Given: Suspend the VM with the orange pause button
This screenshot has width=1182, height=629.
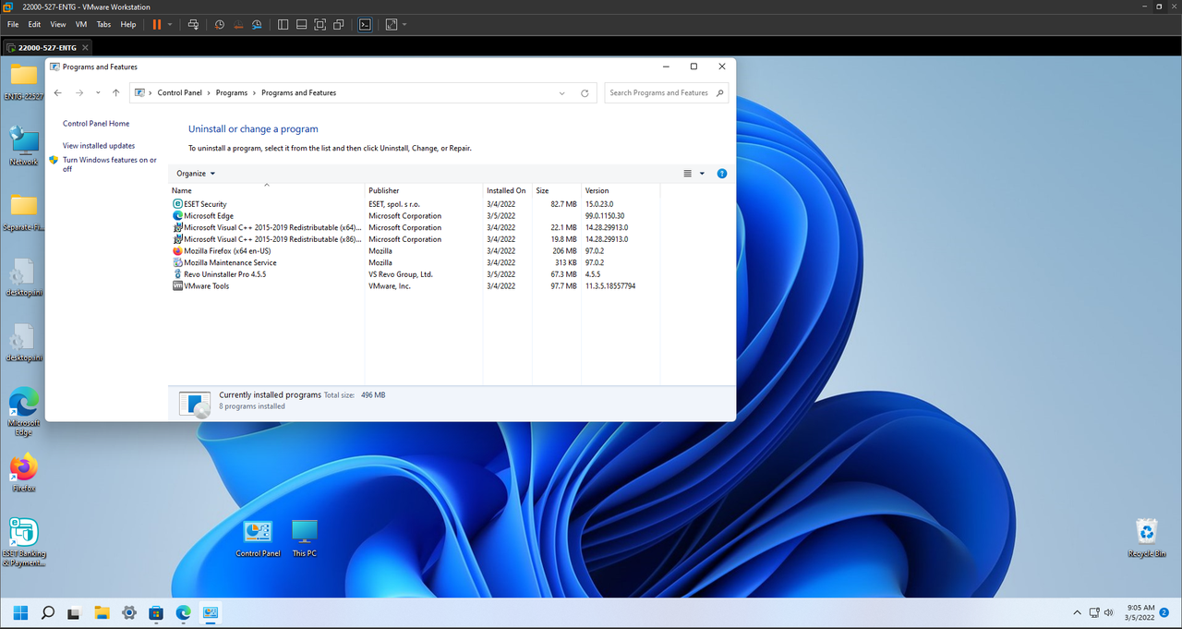Looking at the screenshot, I should (156, 24).
